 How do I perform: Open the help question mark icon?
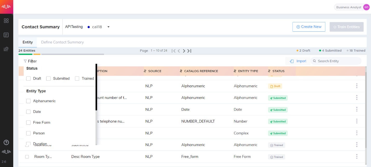tap(6, 142)
